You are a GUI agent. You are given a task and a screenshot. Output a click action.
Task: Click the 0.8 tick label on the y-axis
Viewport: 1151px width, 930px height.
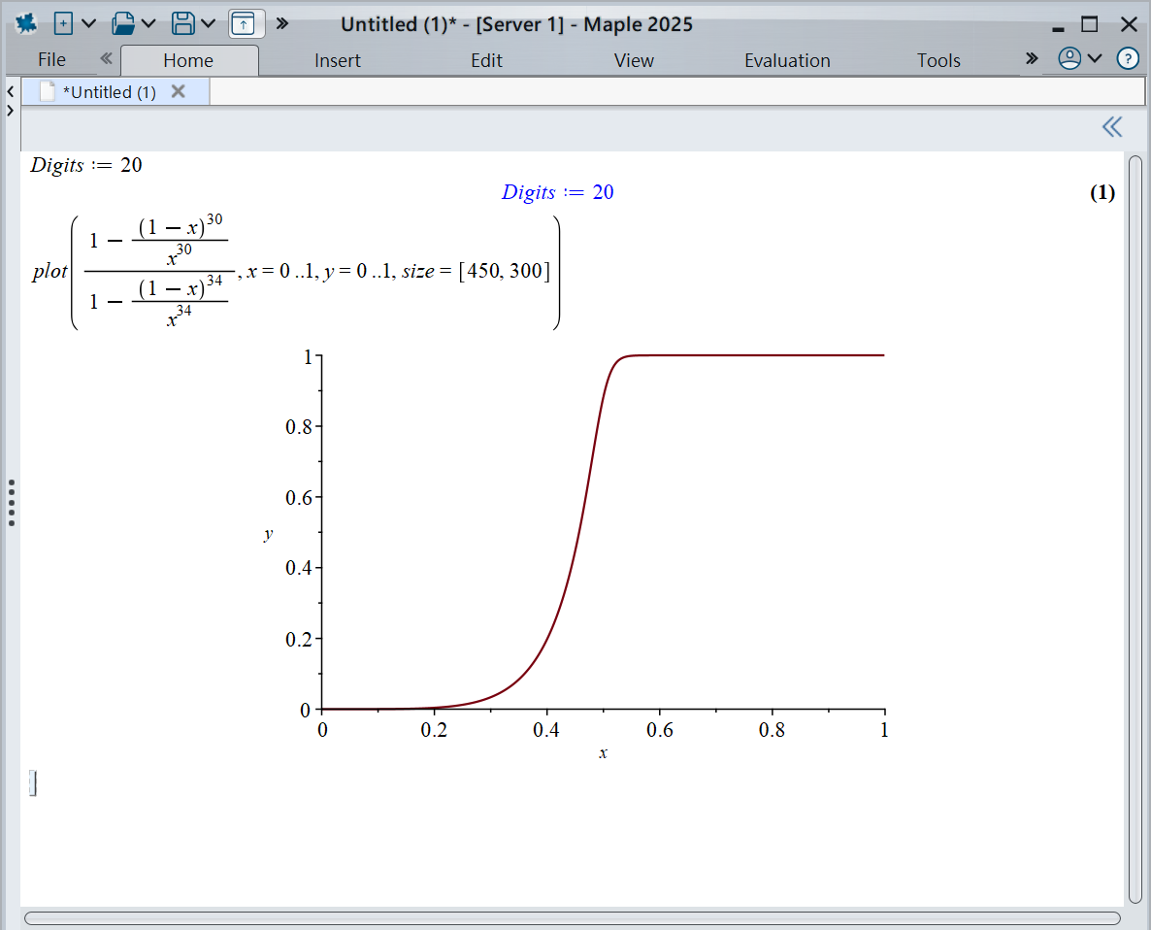pyautogui.click(x=299, y=426)
